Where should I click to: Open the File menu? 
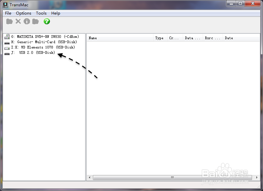click(x=8, y=13)
